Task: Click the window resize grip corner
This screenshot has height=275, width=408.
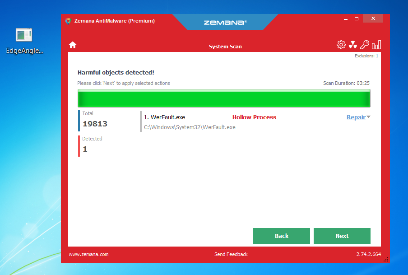Action: click(386, 259)
